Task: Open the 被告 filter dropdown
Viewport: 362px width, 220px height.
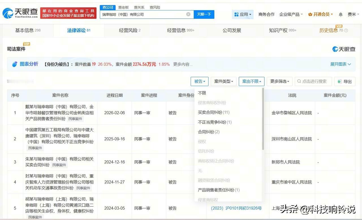Action: point(199,82)
